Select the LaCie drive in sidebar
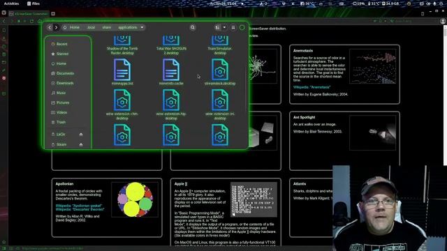Screen dimensions: 447x251 61,134
